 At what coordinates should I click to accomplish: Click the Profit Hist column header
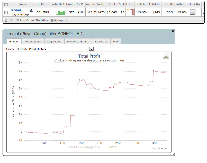point(57,4)
